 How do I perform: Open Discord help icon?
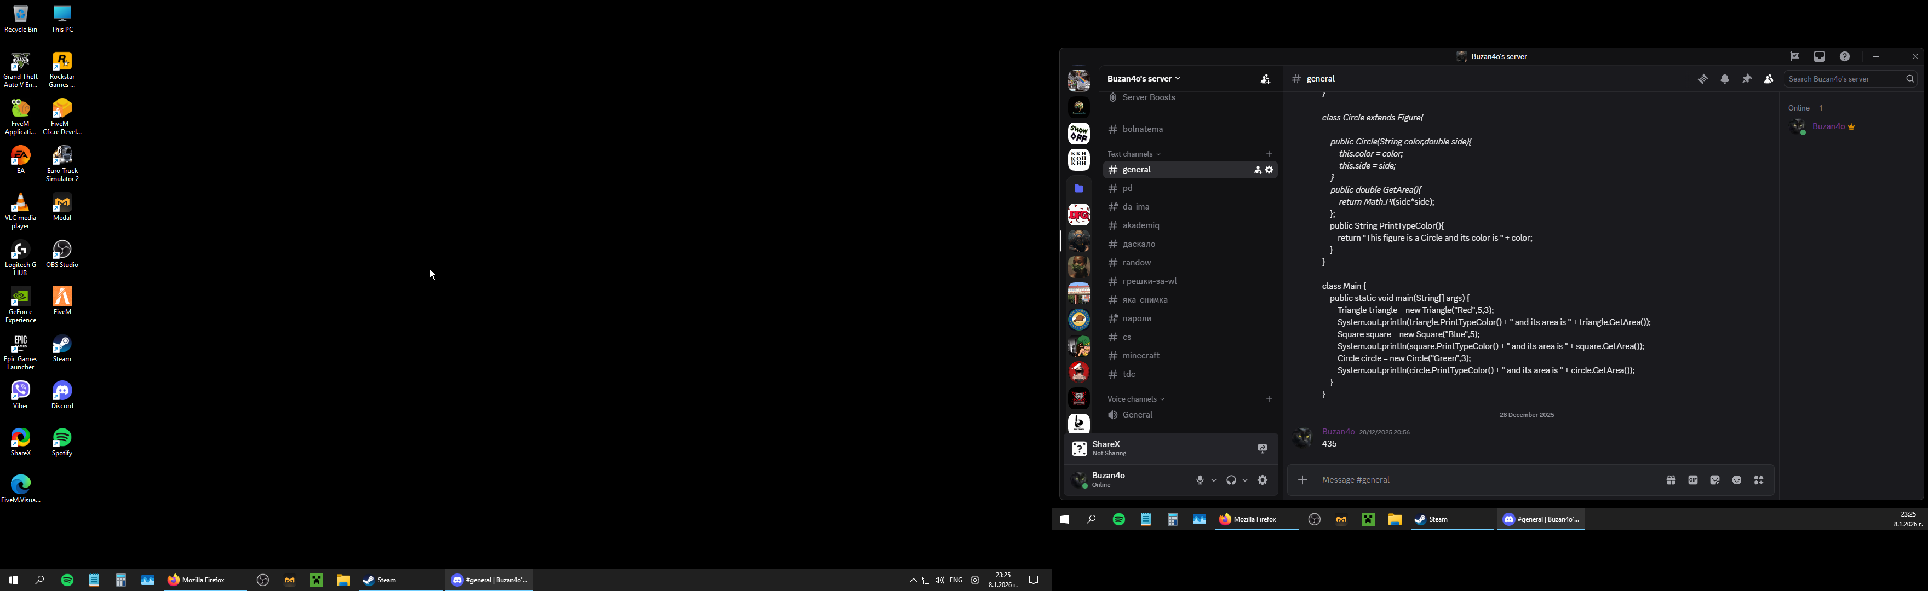(x=1845, y=57)
